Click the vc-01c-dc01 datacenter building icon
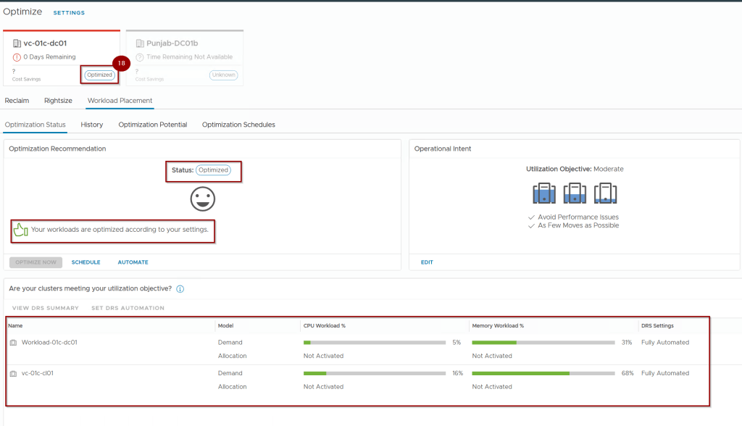This screenshot has width=742, height=426. tap(17, 43)
